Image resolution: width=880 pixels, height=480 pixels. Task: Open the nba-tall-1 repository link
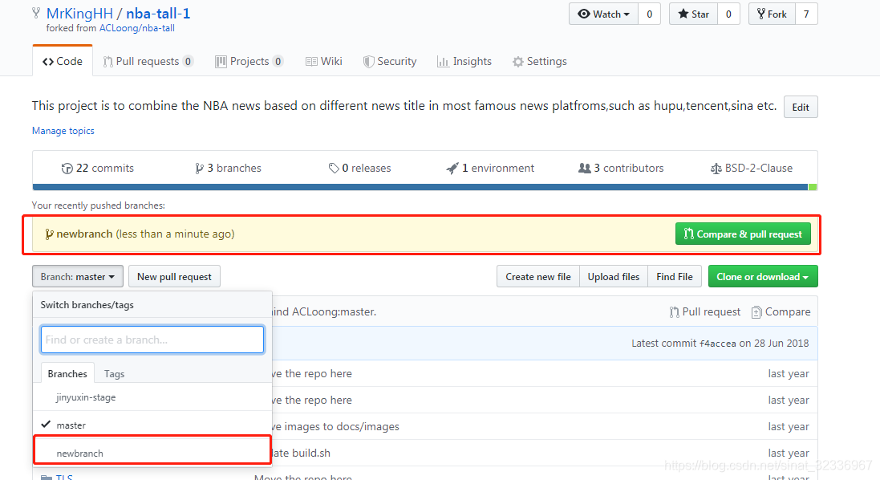click(x=158, y=14)
